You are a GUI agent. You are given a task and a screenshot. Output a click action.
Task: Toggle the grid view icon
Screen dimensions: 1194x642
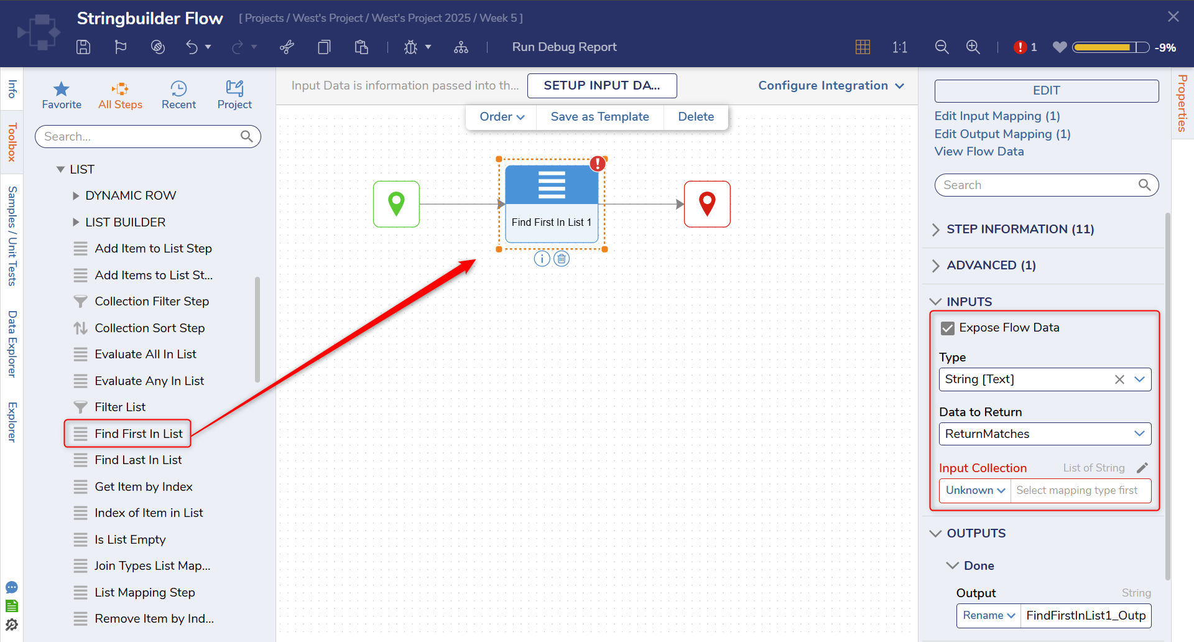coord(863,47)
